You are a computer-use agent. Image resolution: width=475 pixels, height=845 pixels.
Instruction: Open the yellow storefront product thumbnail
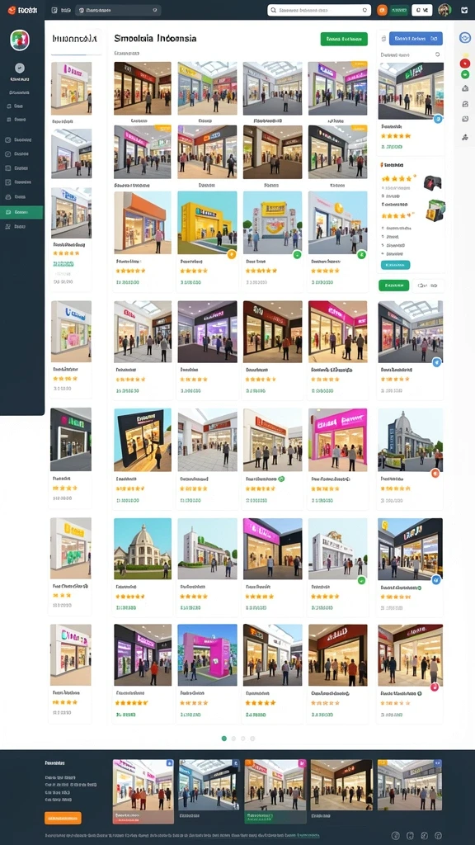(207, 223)
